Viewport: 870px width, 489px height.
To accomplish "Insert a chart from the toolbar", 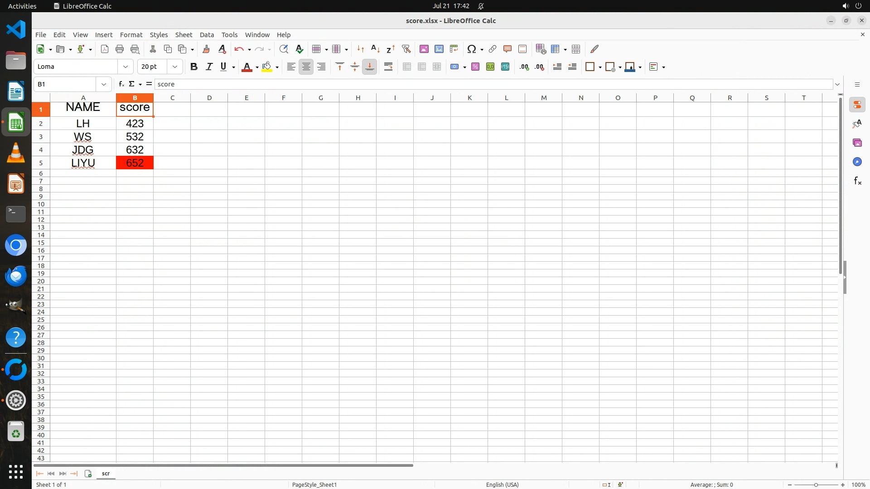I will pyautogui.click(x=439, y=49).
